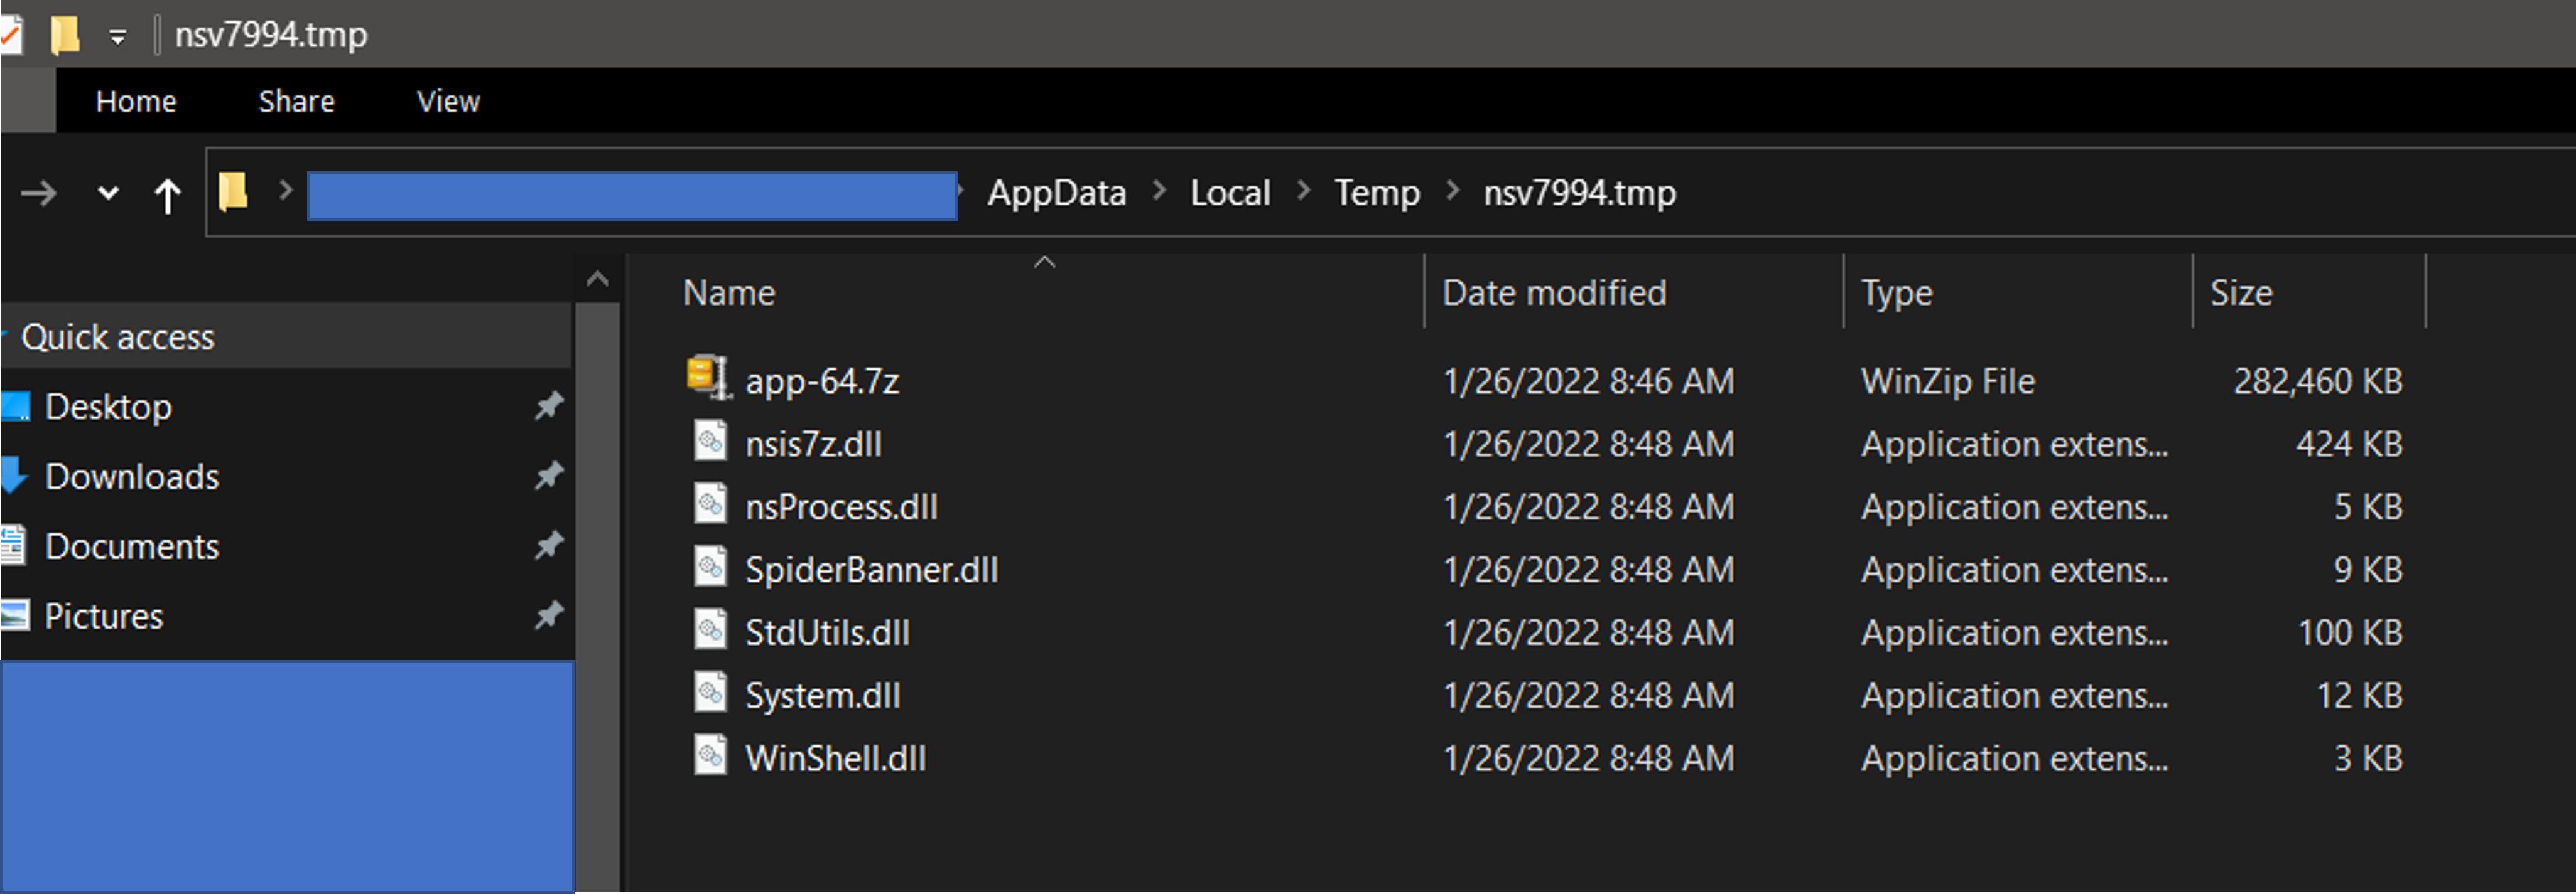2576x894 pixels.
Task: Open the Share ribbon tab
Action: point(295,100)
